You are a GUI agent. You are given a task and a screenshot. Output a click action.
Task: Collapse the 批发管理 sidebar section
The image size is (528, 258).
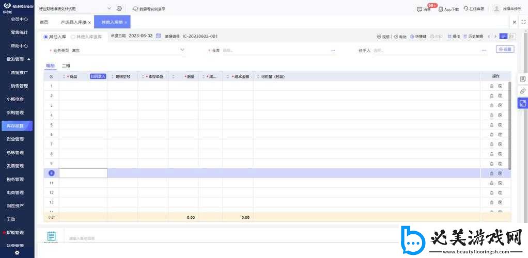click(29, 59)
